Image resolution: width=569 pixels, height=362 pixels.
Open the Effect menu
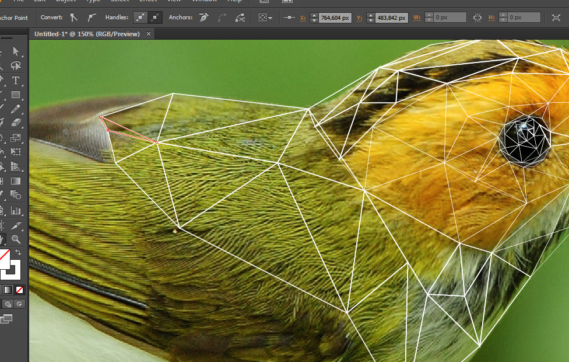(148, 1)
